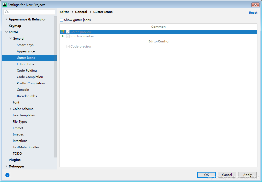
Task: Click the green Run line marker icon
Action: [x=63, y=36]
